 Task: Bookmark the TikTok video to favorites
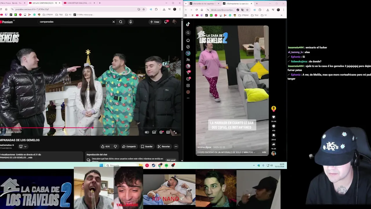click(273, 135)
